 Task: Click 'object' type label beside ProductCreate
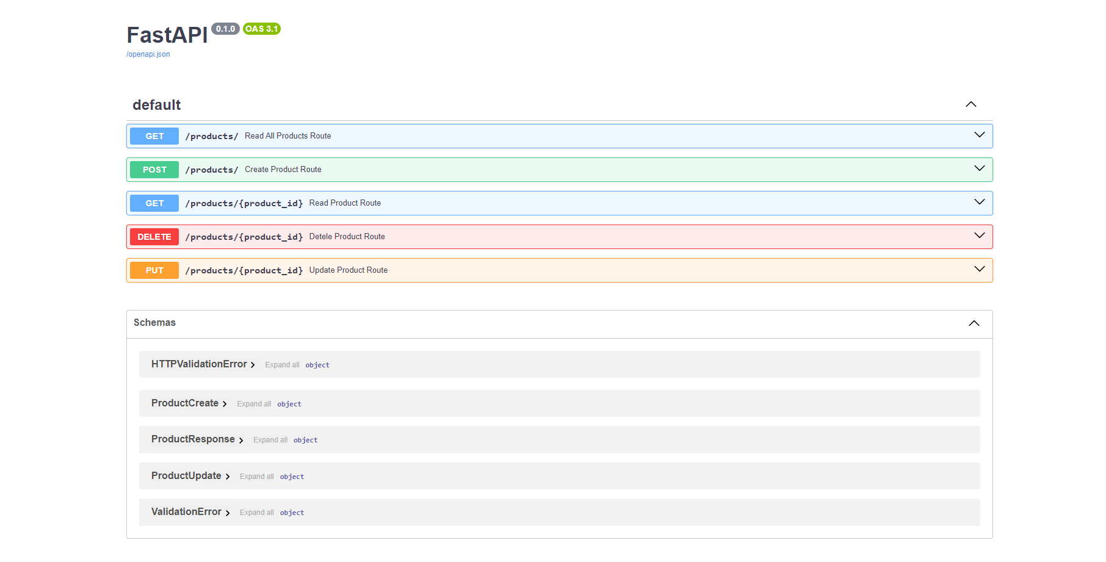pos(289,404)
